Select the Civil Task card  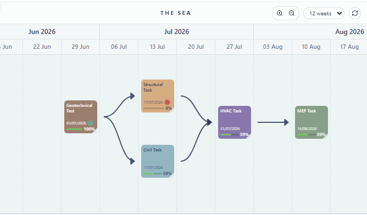point(158,161)
